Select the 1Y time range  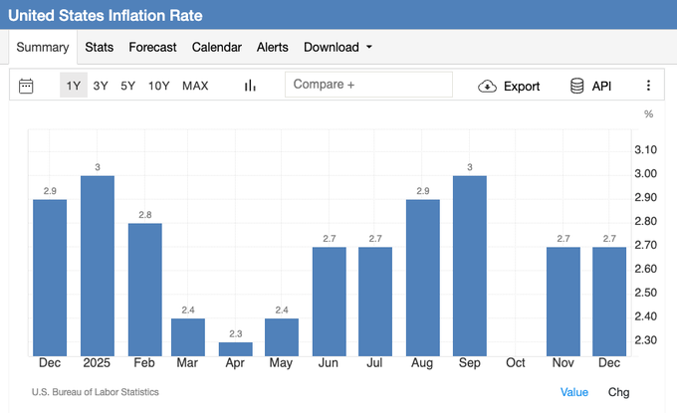pos(74,86)
